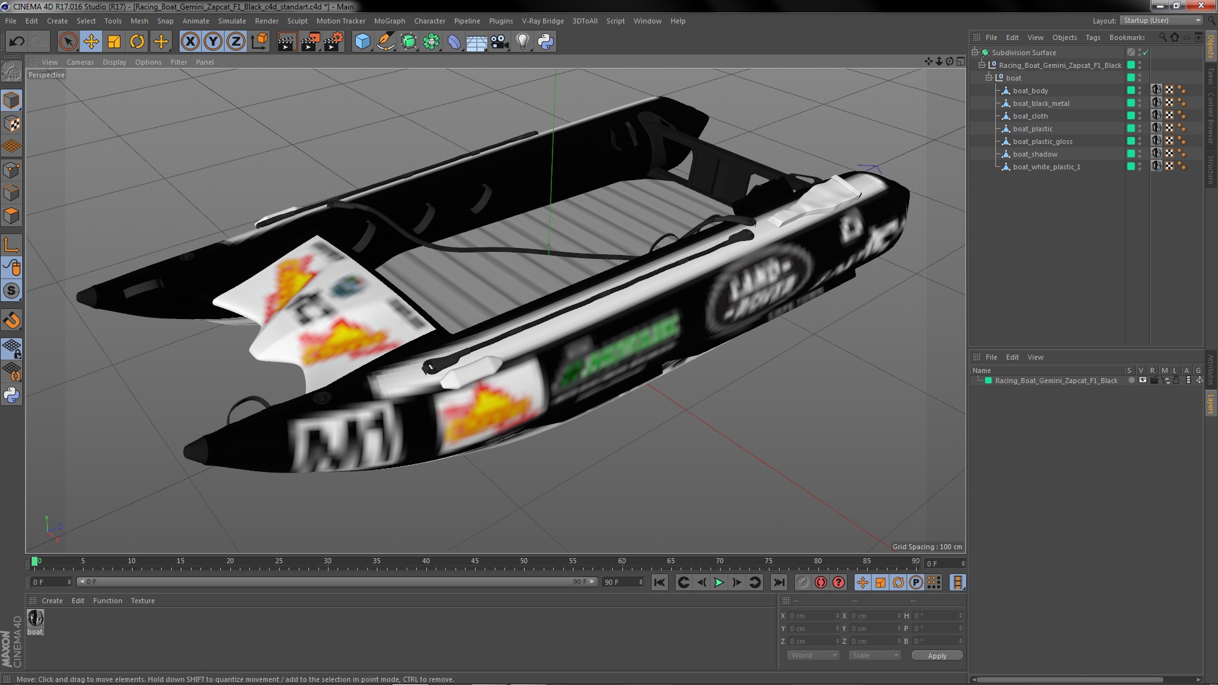Activate the Scale tool in top toolbar
The height and width of the screenshot is (685, 1218).
[x=114, y=42]
